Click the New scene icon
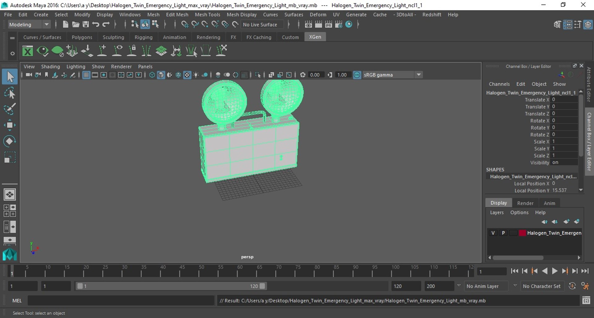This screenshot has width=594, height=318. [65, 24]
